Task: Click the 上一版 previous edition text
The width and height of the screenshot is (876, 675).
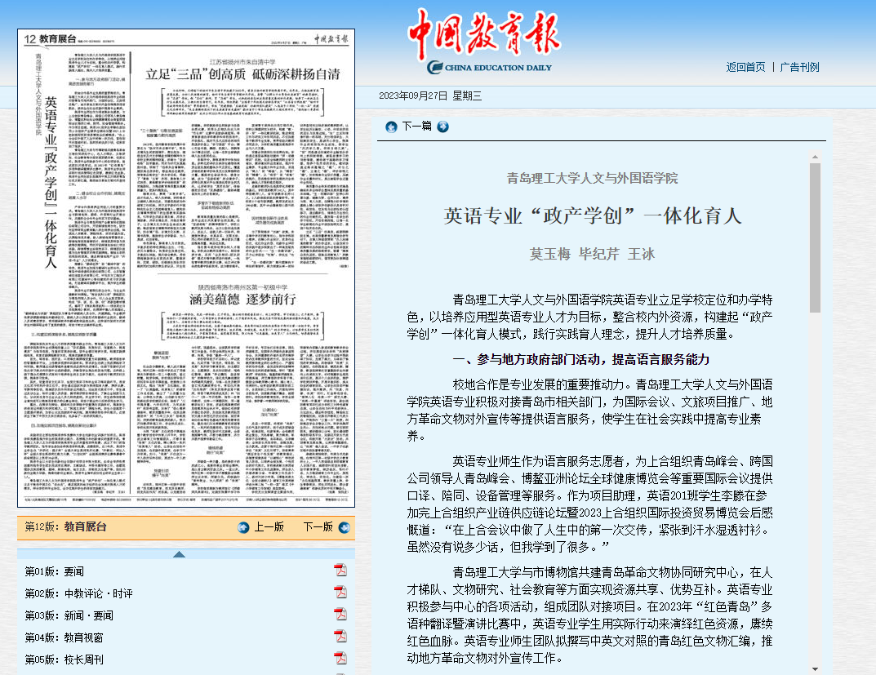Action: pos(269,527)
